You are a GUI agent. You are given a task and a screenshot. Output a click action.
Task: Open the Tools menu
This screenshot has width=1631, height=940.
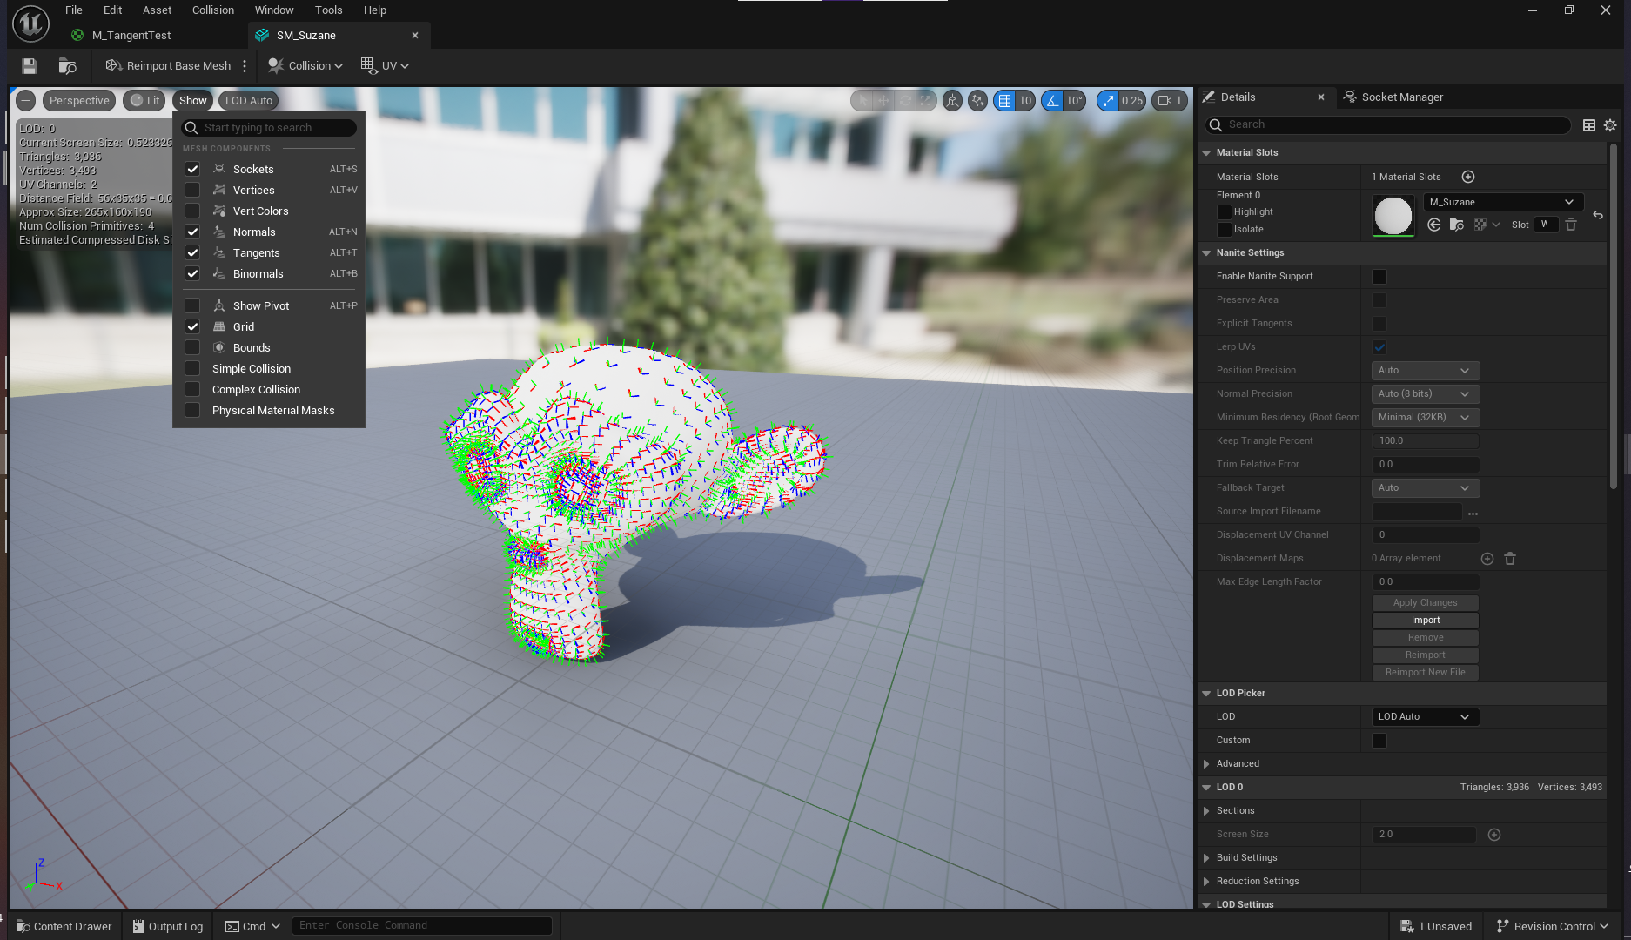(x=328, y=10)
